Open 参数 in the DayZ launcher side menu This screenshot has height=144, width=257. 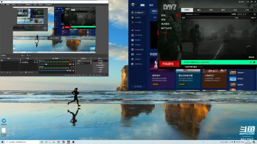(x=163, y=20)
